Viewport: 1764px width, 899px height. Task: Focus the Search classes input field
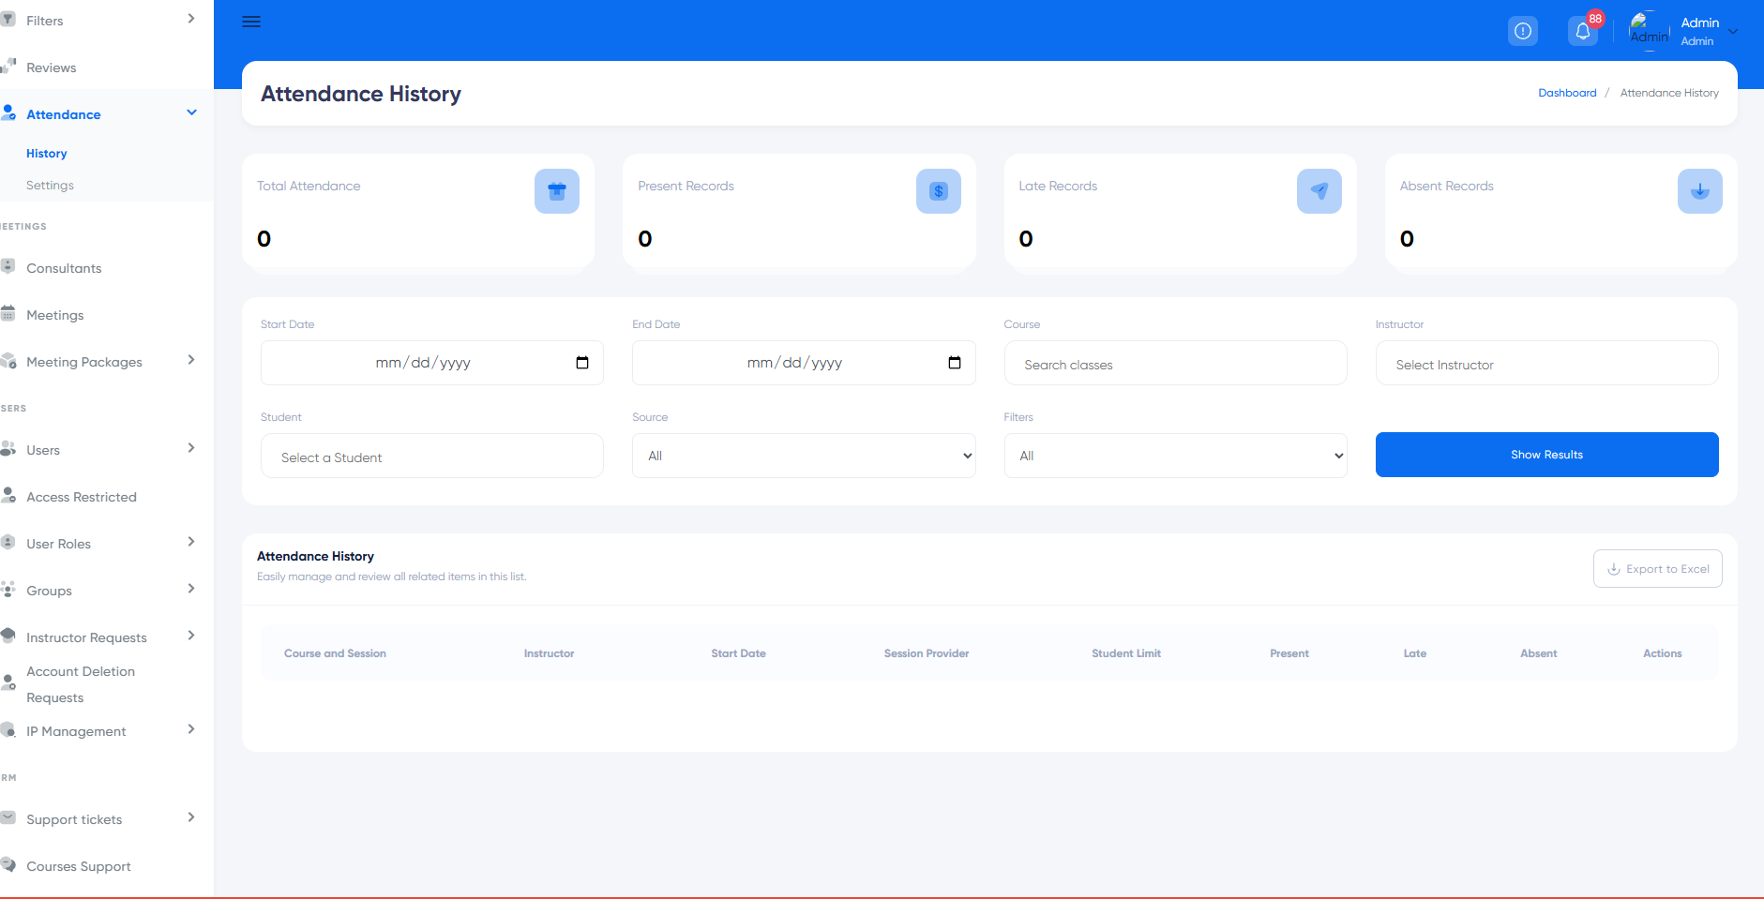pyautogui.click(x=1175, y=363)
